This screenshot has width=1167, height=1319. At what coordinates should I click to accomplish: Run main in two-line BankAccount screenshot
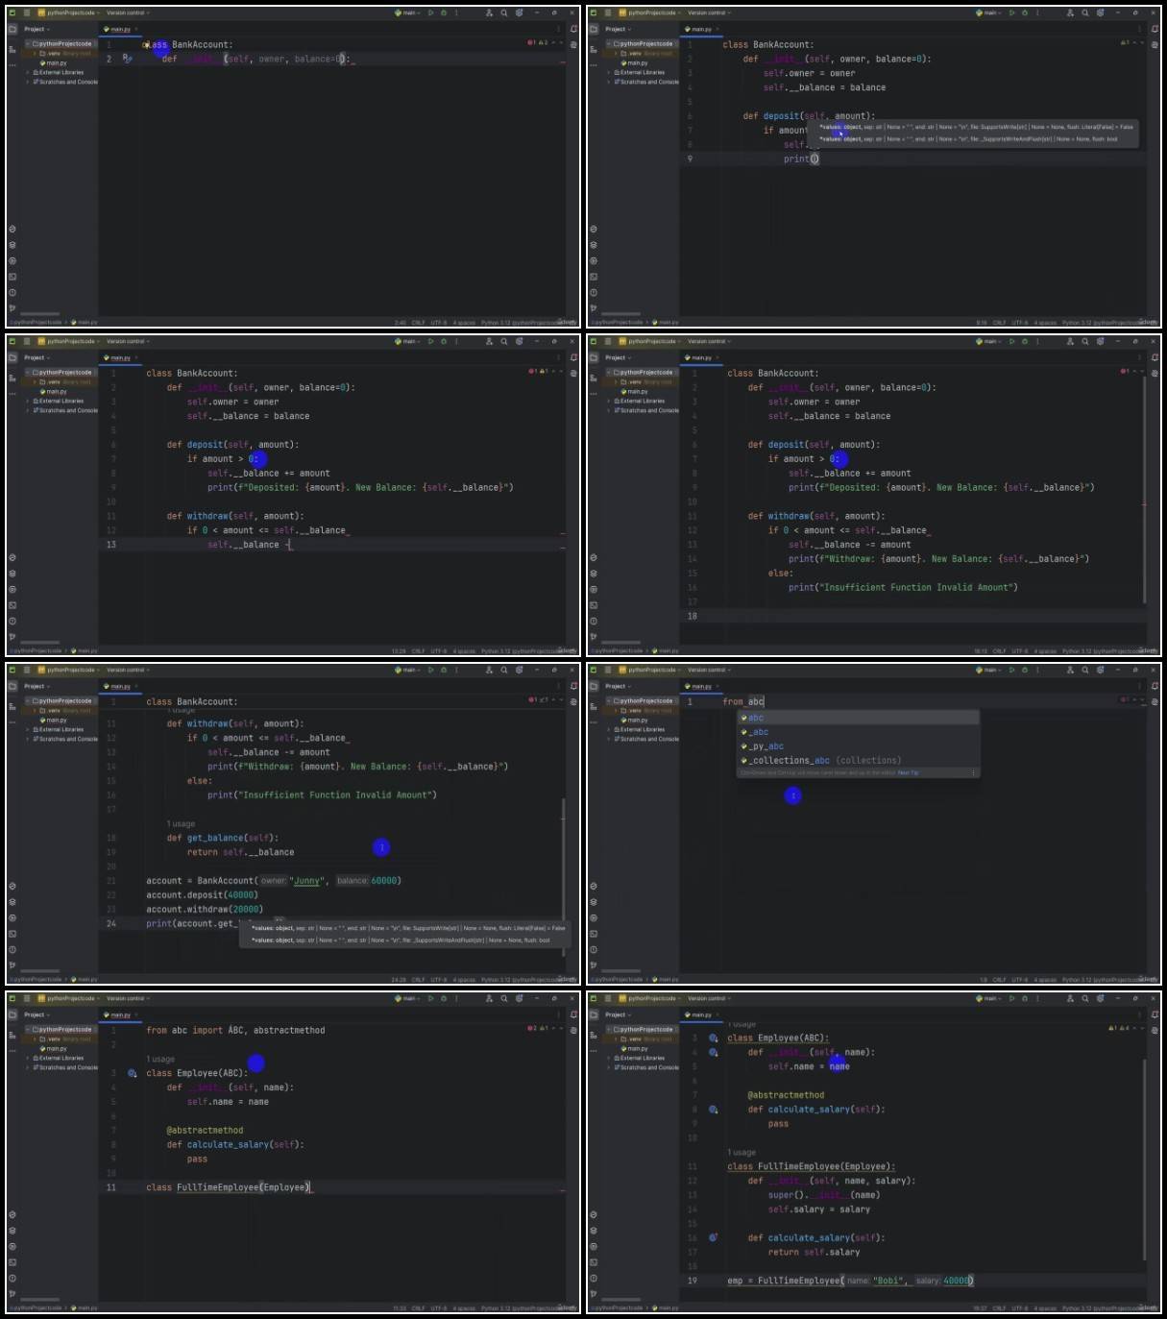[x=430, y=13]
